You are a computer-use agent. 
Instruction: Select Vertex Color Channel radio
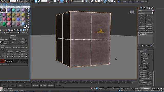point(140,84)
